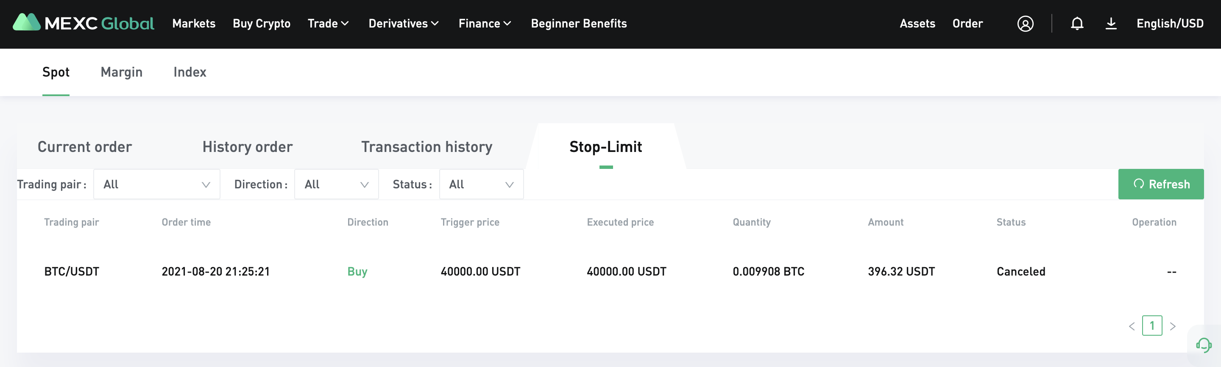Click the Trigger price column header
1221x367 pixels.
(470, 222)
